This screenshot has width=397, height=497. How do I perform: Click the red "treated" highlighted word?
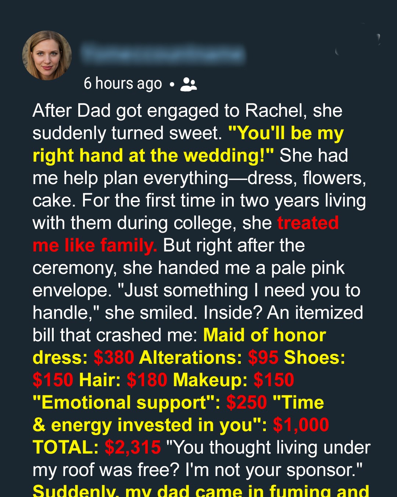pyautogui.click(x=308, y=223)
